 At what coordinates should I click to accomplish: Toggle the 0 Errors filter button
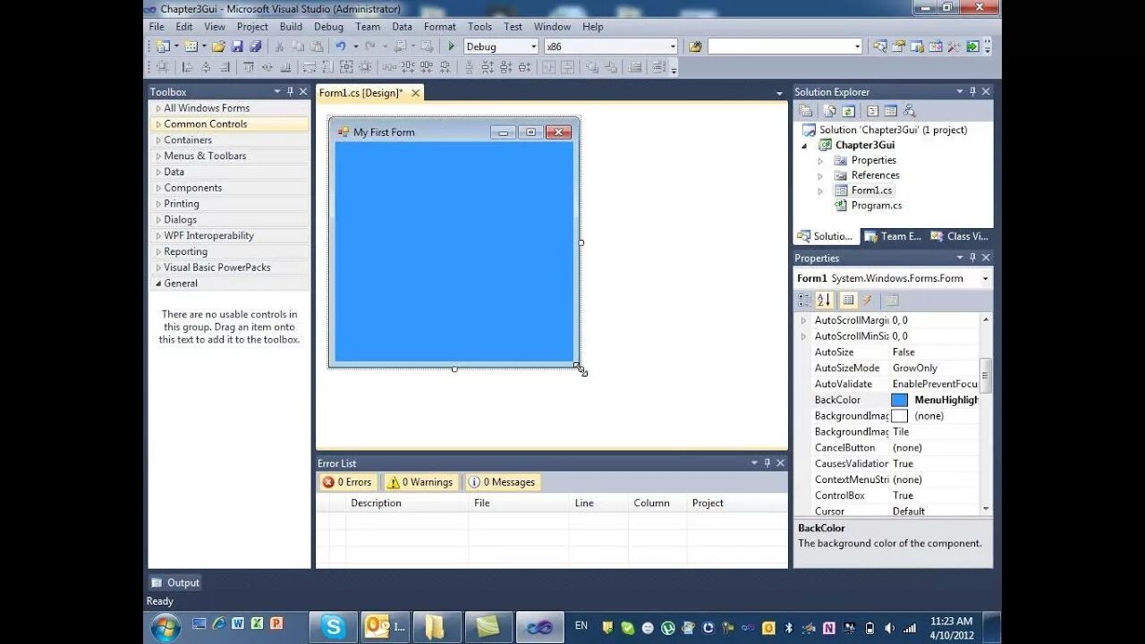[x=347, y=482]
